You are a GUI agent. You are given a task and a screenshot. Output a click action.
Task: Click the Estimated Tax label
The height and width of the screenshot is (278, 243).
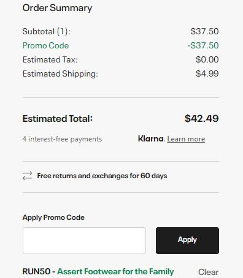(x=50, y=59)
